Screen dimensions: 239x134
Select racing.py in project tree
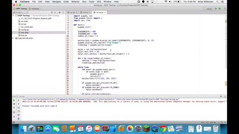click(25, 30)
